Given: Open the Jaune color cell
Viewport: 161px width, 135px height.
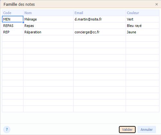Looking at the screenshot, I should [x=142, y=32].
